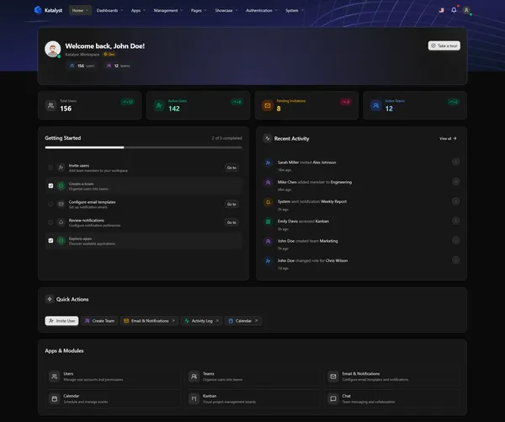Click the 12 teams badge

pos(118,66)
